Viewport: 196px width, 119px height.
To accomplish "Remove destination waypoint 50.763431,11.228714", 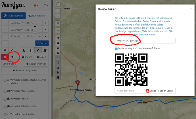I will pyautogui.click(x=45, y=37).
